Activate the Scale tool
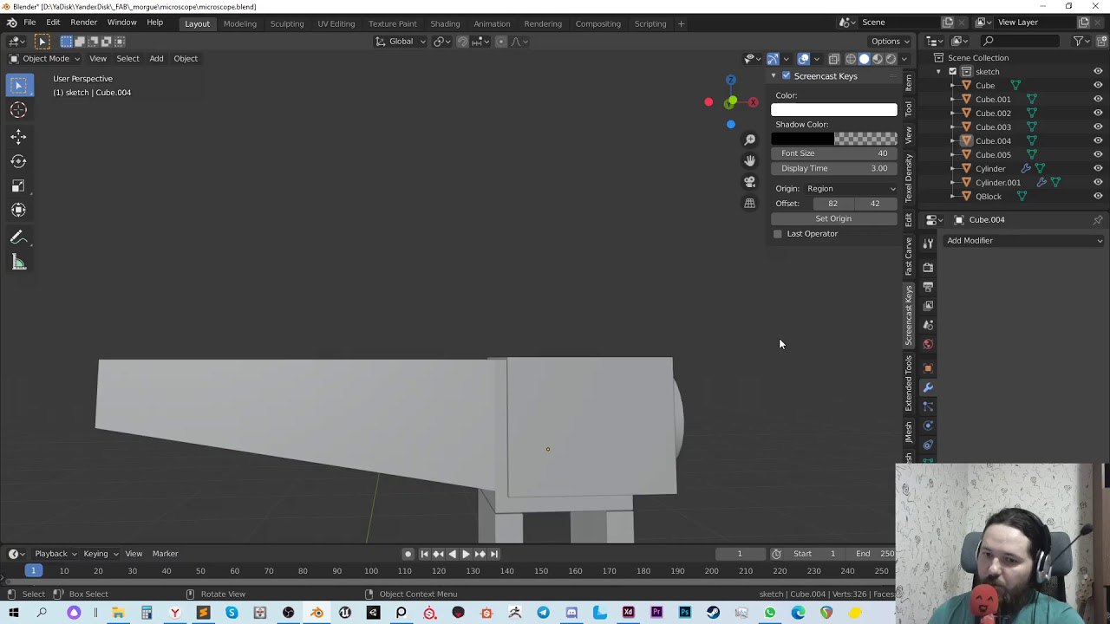The height and width of the screenshot is (624, 1110). click(18, 185)
